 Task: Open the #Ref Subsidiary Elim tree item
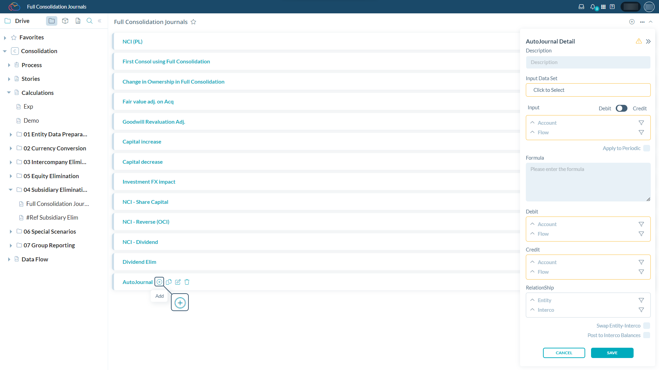pos(52,218)
